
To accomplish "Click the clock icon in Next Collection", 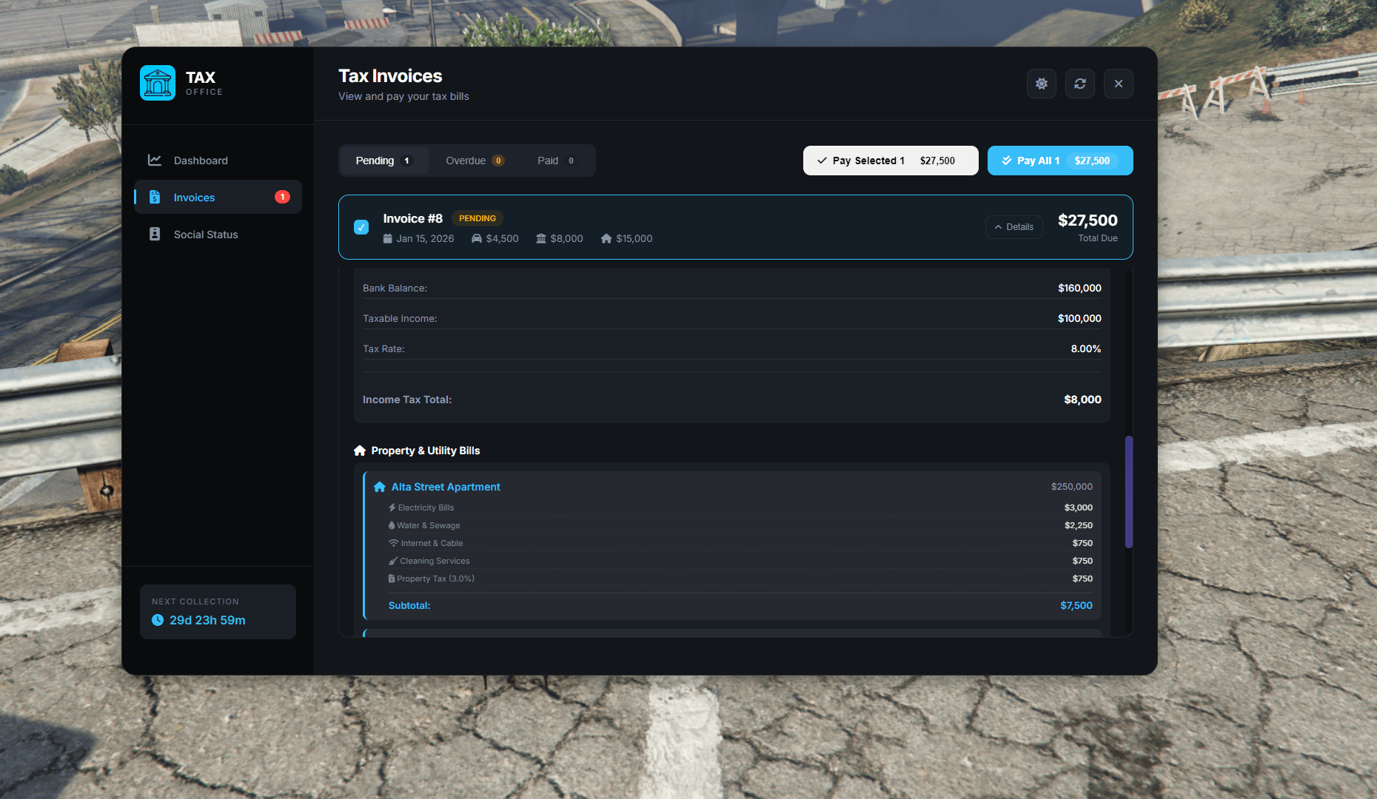I will [158, 620].
